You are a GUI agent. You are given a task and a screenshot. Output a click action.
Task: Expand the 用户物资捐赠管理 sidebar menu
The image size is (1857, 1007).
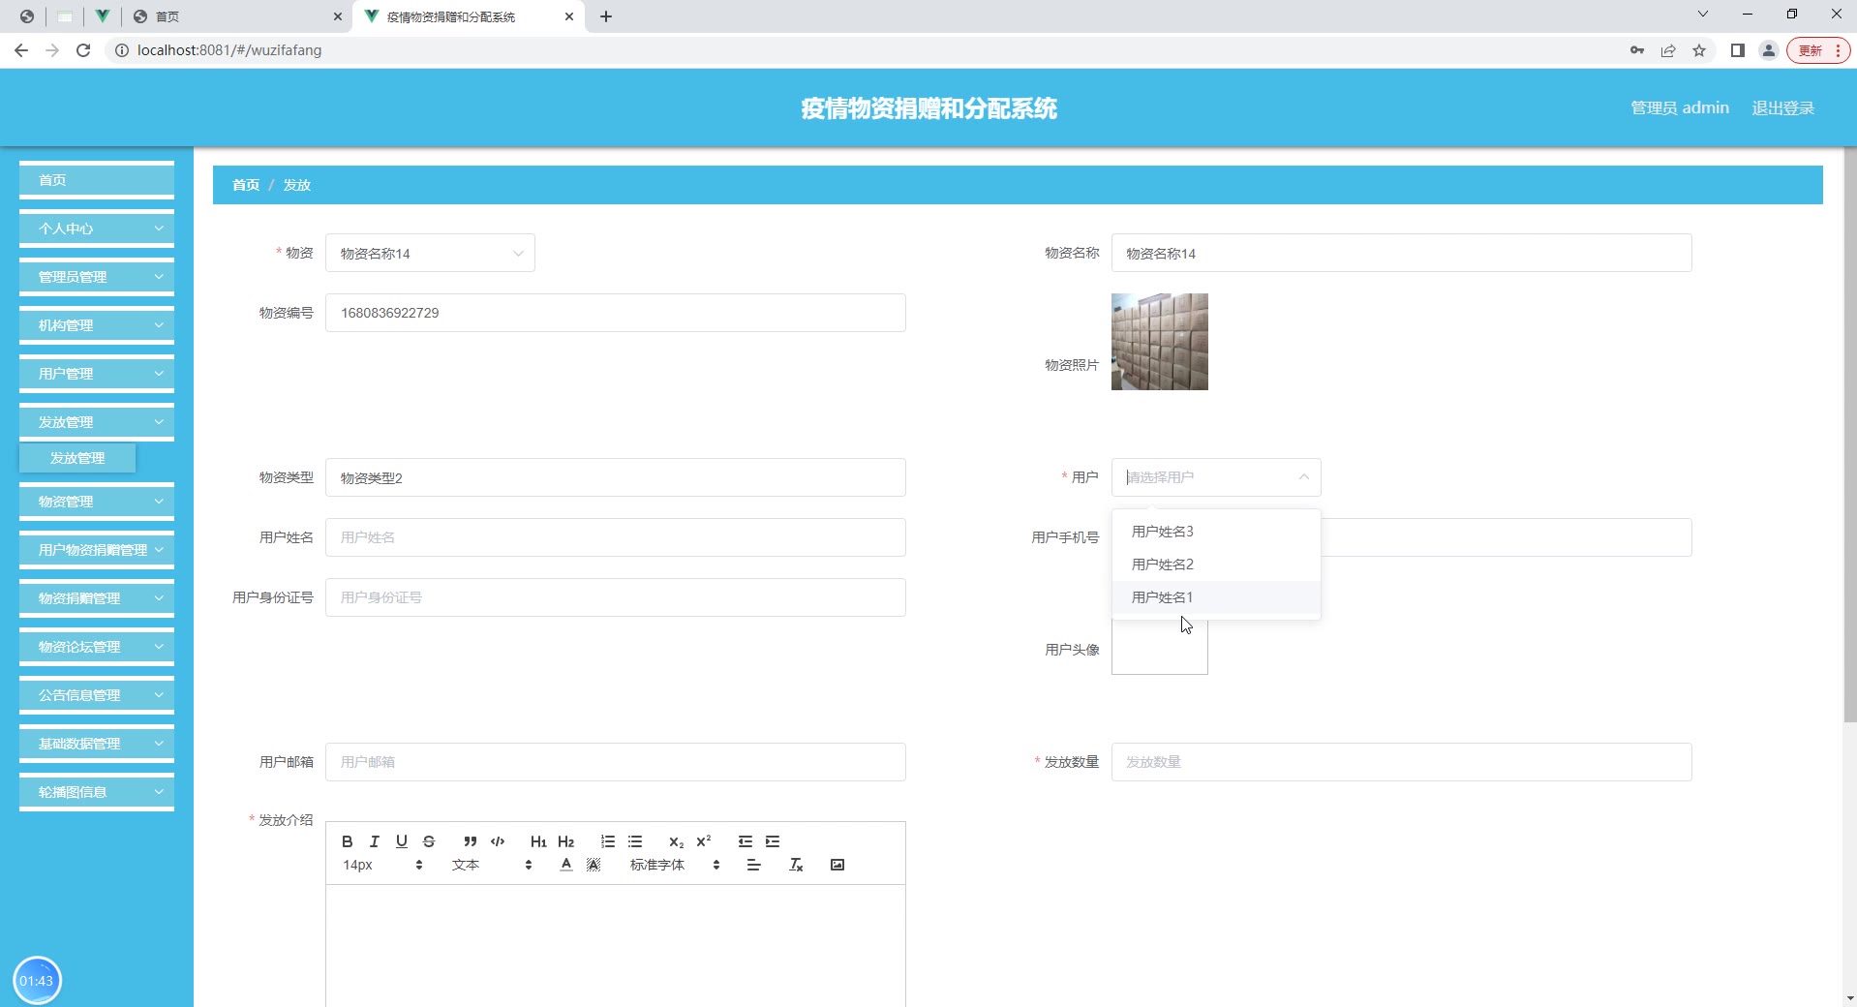(97, 550)
